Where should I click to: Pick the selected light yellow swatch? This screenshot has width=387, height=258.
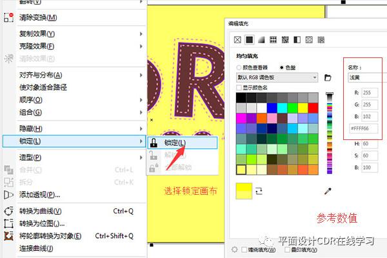click(x=241, y=170)
